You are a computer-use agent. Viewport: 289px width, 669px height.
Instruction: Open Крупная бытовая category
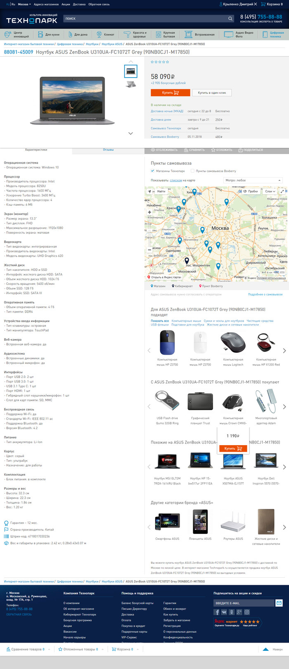pos(166,34)
